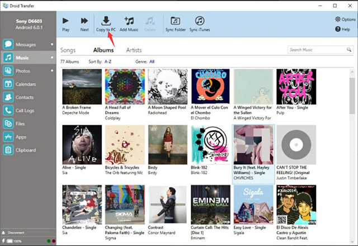Screen dimensions: 358x246
Task: Select the Birdy album cover
Action: click(x=168, y=145)
